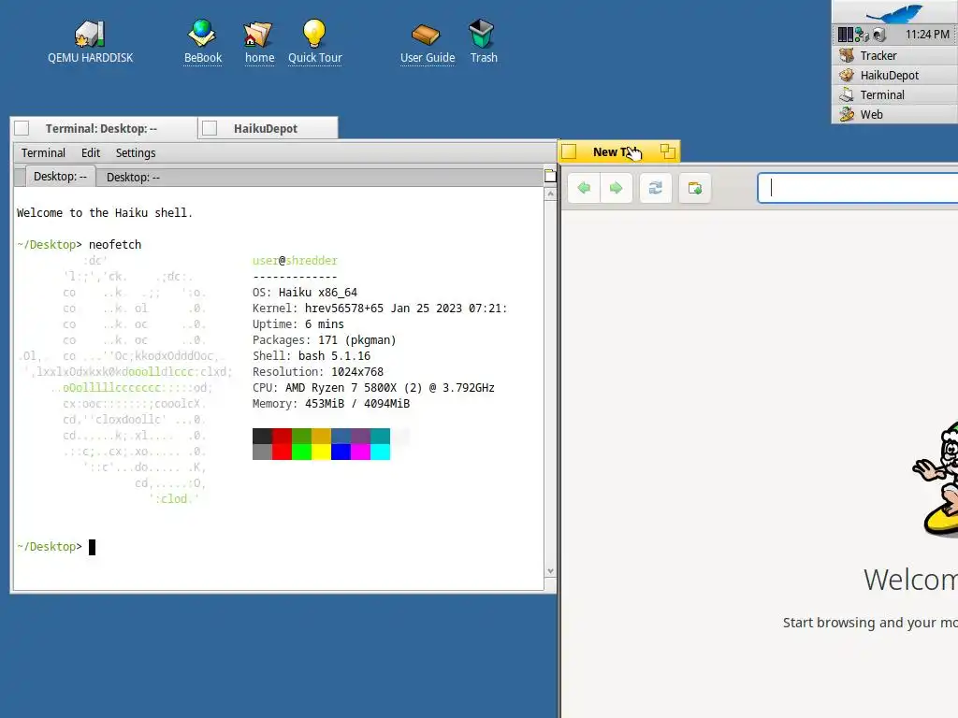Click the 'Uptime: 6 mins' line
Image resolution: width=958 pixels, height=718 pixels.
click(298, 324)
